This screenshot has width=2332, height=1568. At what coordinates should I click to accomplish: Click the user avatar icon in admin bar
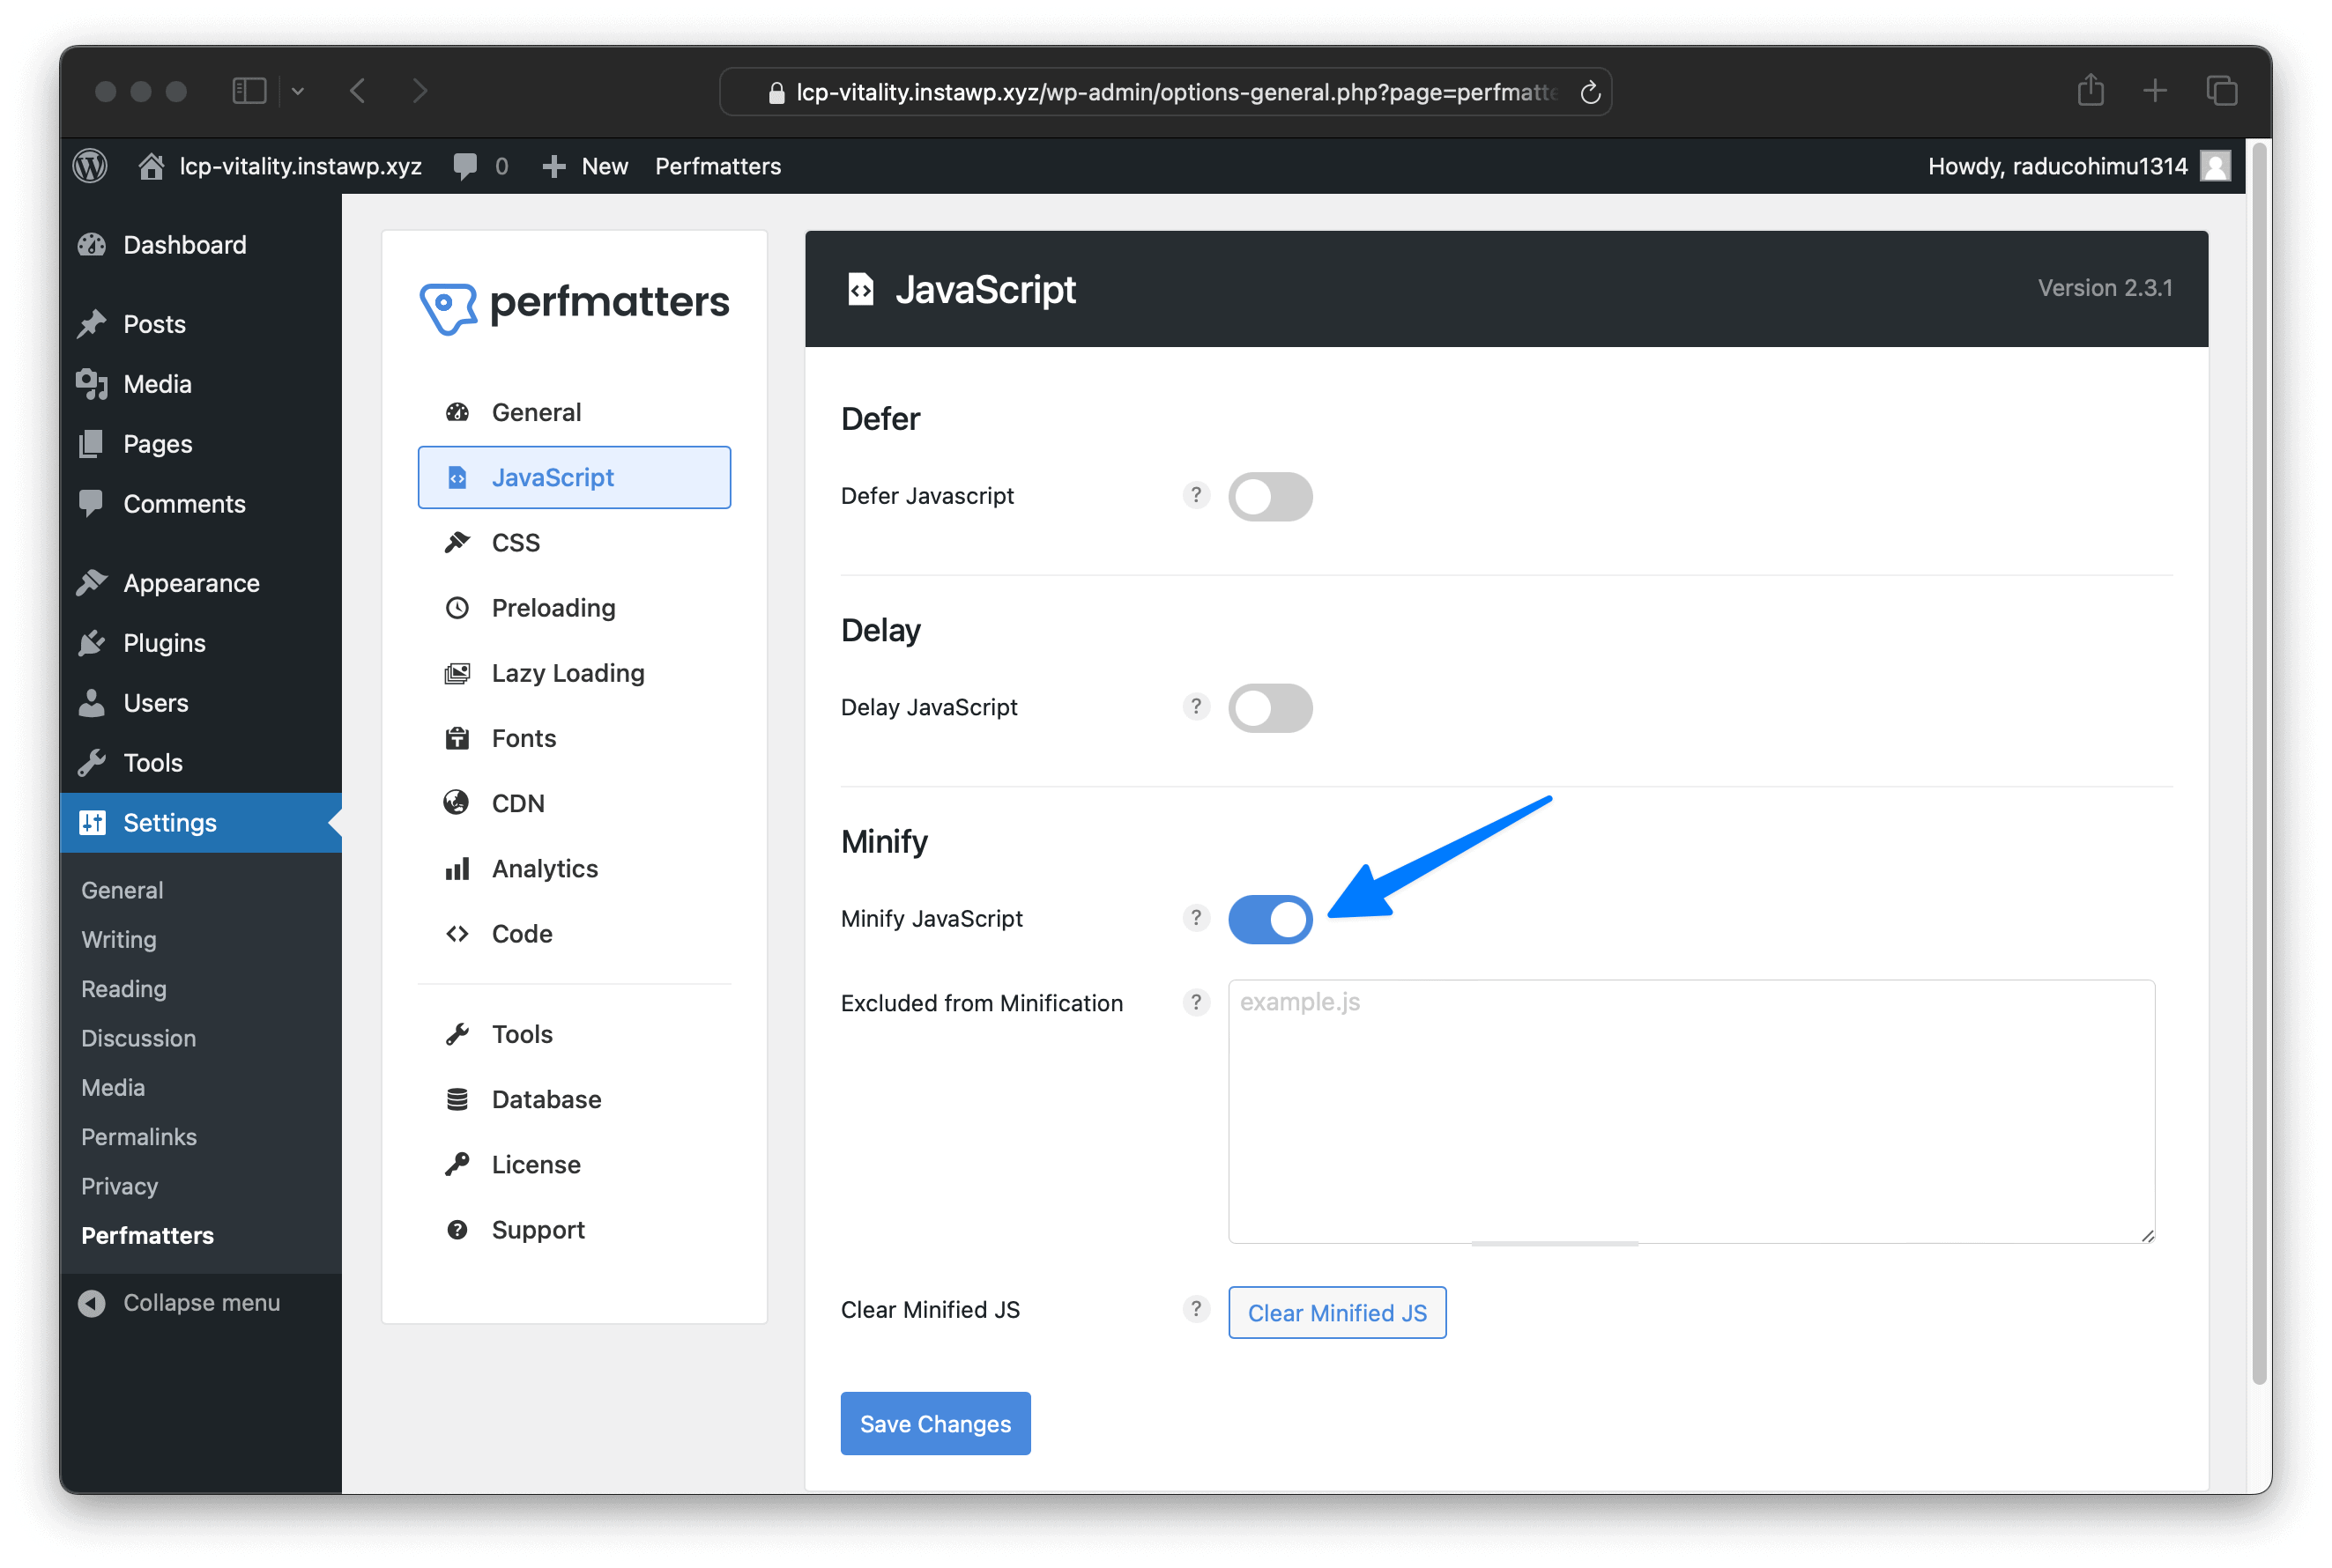click(2215, 166)
